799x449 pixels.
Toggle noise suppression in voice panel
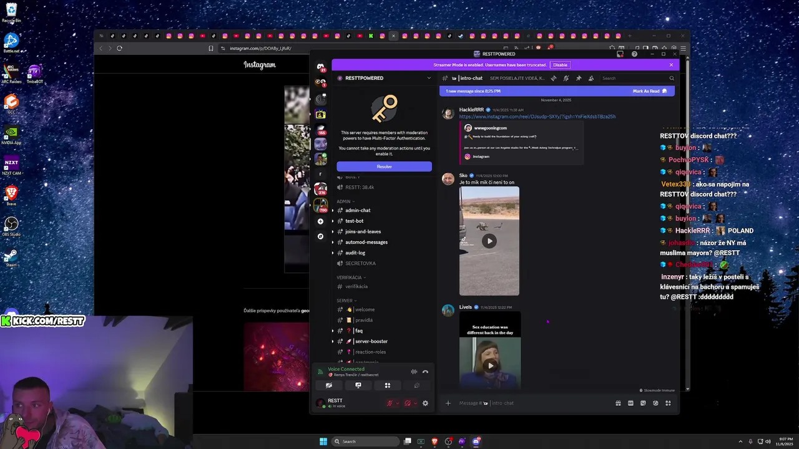[413, 372]
